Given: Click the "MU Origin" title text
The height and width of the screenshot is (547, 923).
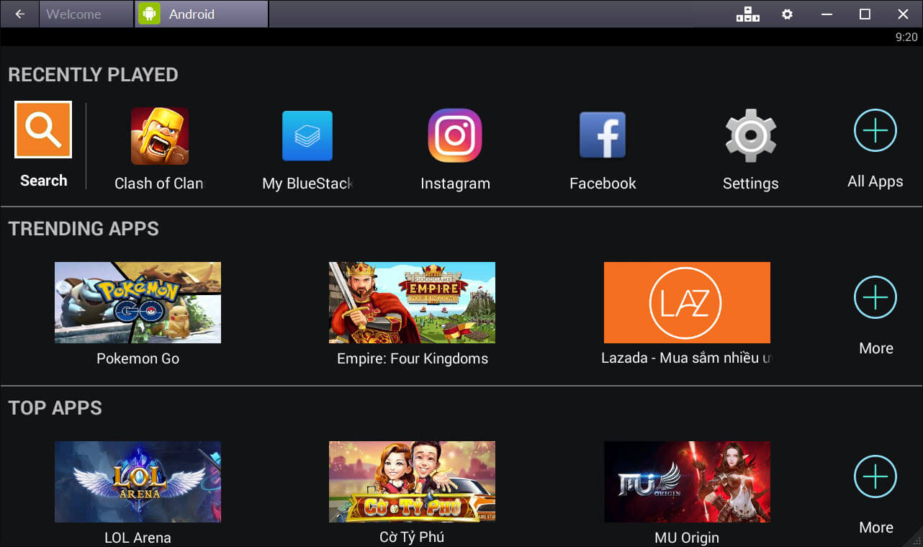Looking at the screenshot, I should 687,538.
